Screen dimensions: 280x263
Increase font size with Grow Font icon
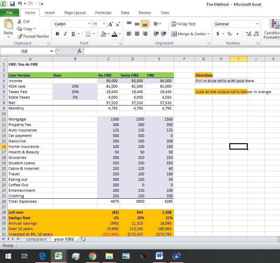[x=110, y=24]
